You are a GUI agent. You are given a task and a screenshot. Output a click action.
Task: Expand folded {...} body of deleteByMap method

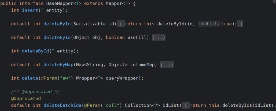(x=167, y=65)
